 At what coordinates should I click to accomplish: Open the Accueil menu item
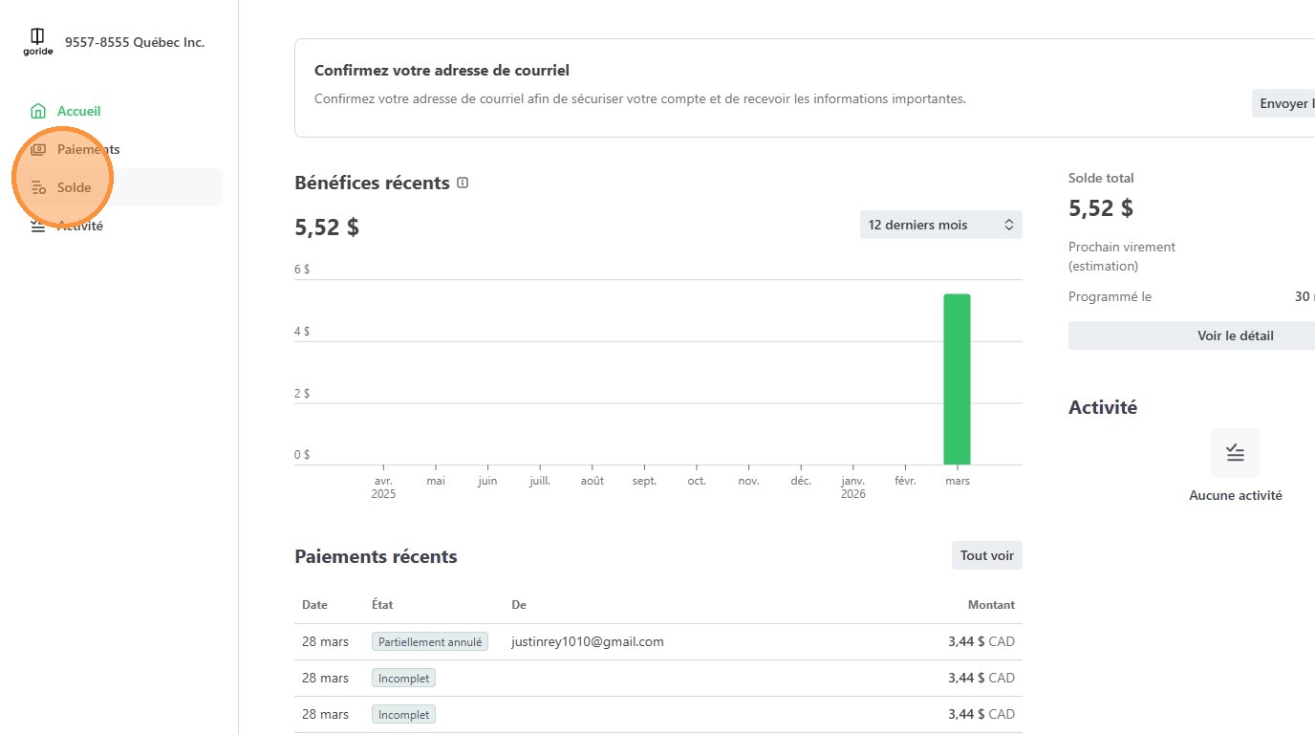click(x=78, y=111)
